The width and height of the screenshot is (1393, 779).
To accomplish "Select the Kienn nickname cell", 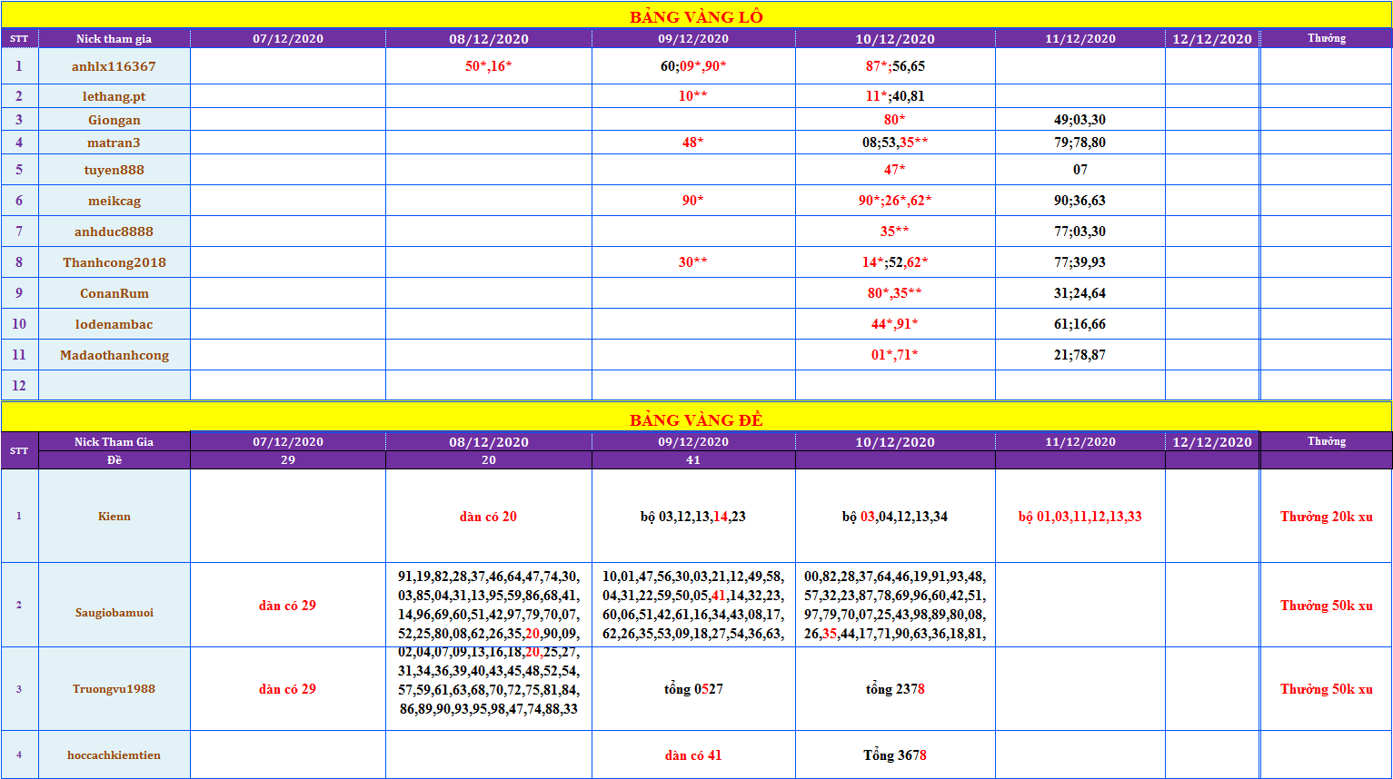I will 114,516.
